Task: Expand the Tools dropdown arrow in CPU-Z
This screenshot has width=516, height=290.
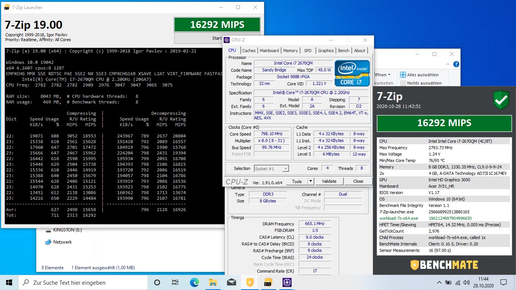Action: (311, 181)
